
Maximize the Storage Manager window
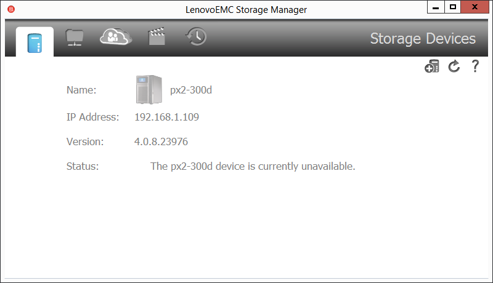[x=453, y=7]
